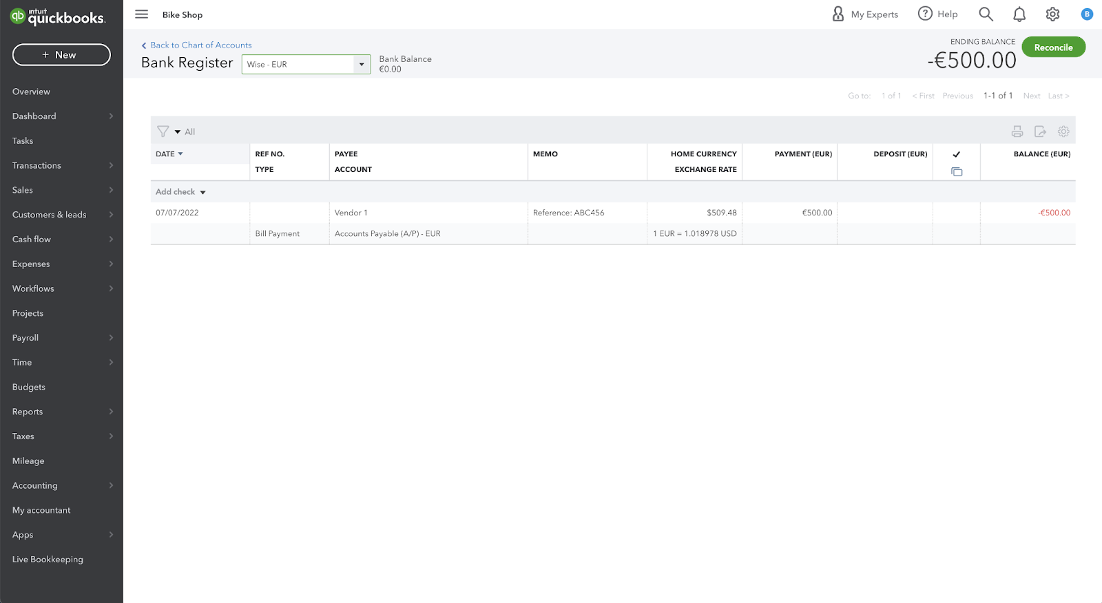Open the notifications bell

tap(1019, 14)
